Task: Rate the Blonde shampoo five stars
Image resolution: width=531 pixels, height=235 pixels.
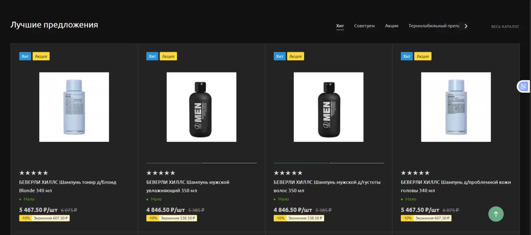Action: click(x=46, y=173)
